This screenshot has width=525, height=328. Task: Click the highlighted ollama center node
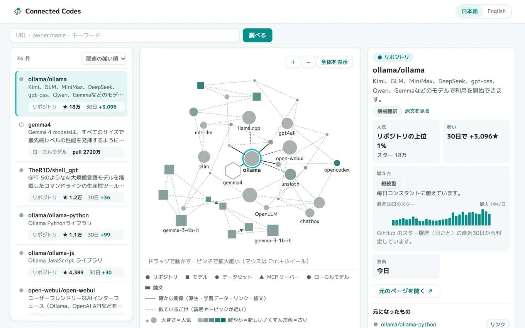tap(252, 159)
